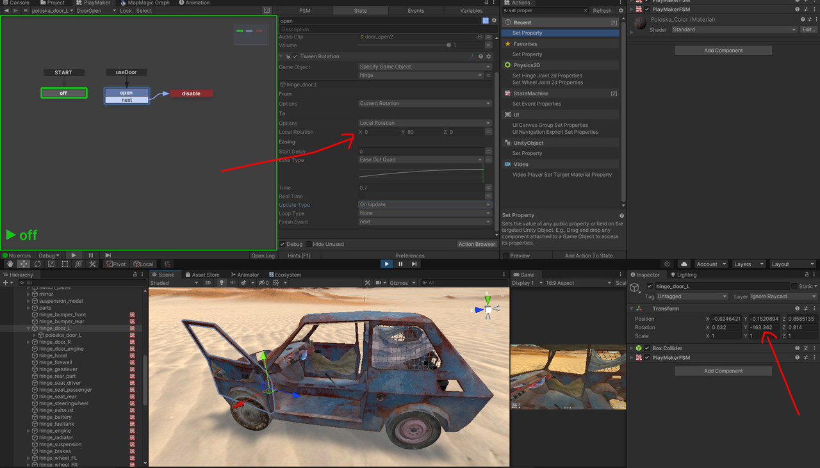Image resolution: width=820 pixels, height=468 pixels.
Task: Select the Hand tool in Unity toolbar
Action: pos(10,264)
